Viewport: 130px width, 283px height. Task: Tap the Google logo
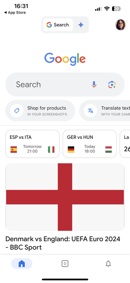pos(65,59)
